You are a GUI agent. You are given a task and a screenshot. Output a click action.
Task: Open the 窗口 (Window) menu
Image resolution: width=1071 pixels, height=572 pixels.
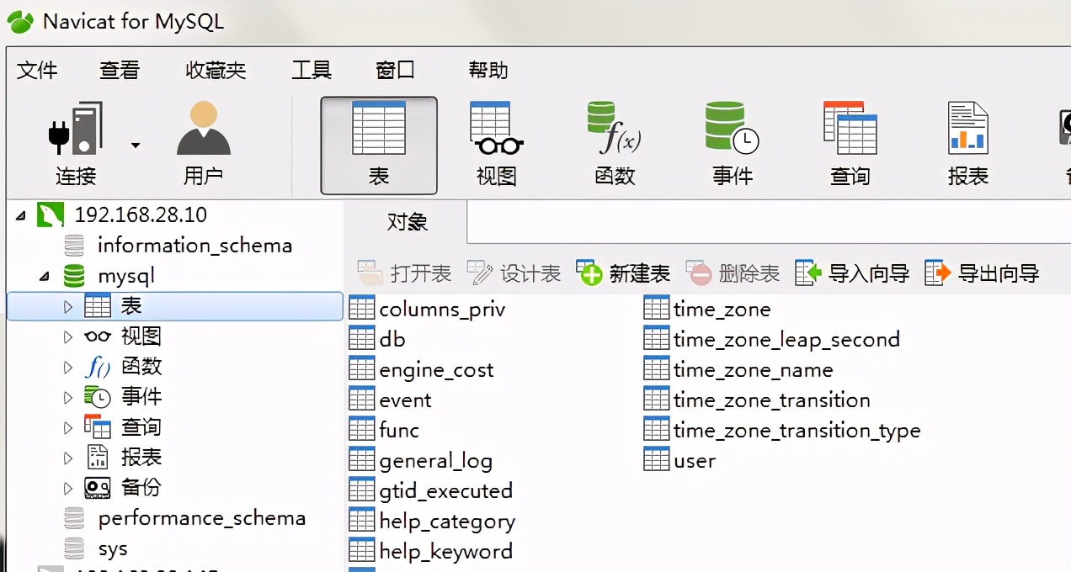click(395, 71)
